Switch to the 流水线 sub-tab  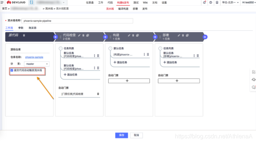tap(110, 9)
